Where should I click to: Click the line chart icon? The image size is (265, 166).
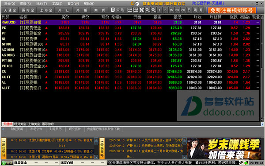pyautogui.click(x=129, y=10)
